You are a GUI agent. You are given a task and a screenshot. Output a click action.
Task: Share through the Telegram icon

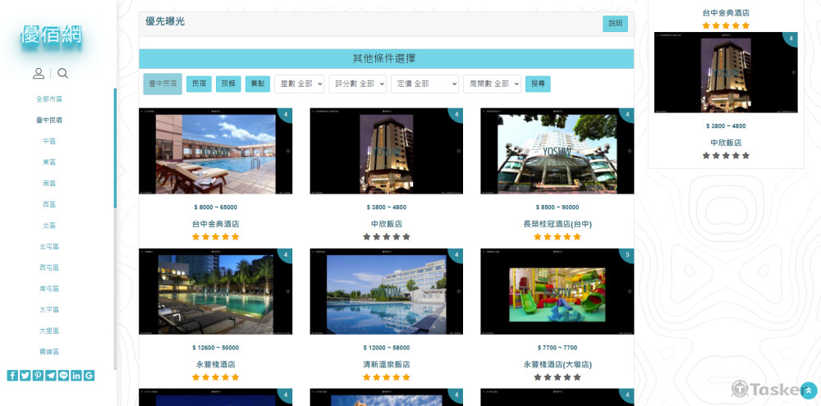[51, 376]
